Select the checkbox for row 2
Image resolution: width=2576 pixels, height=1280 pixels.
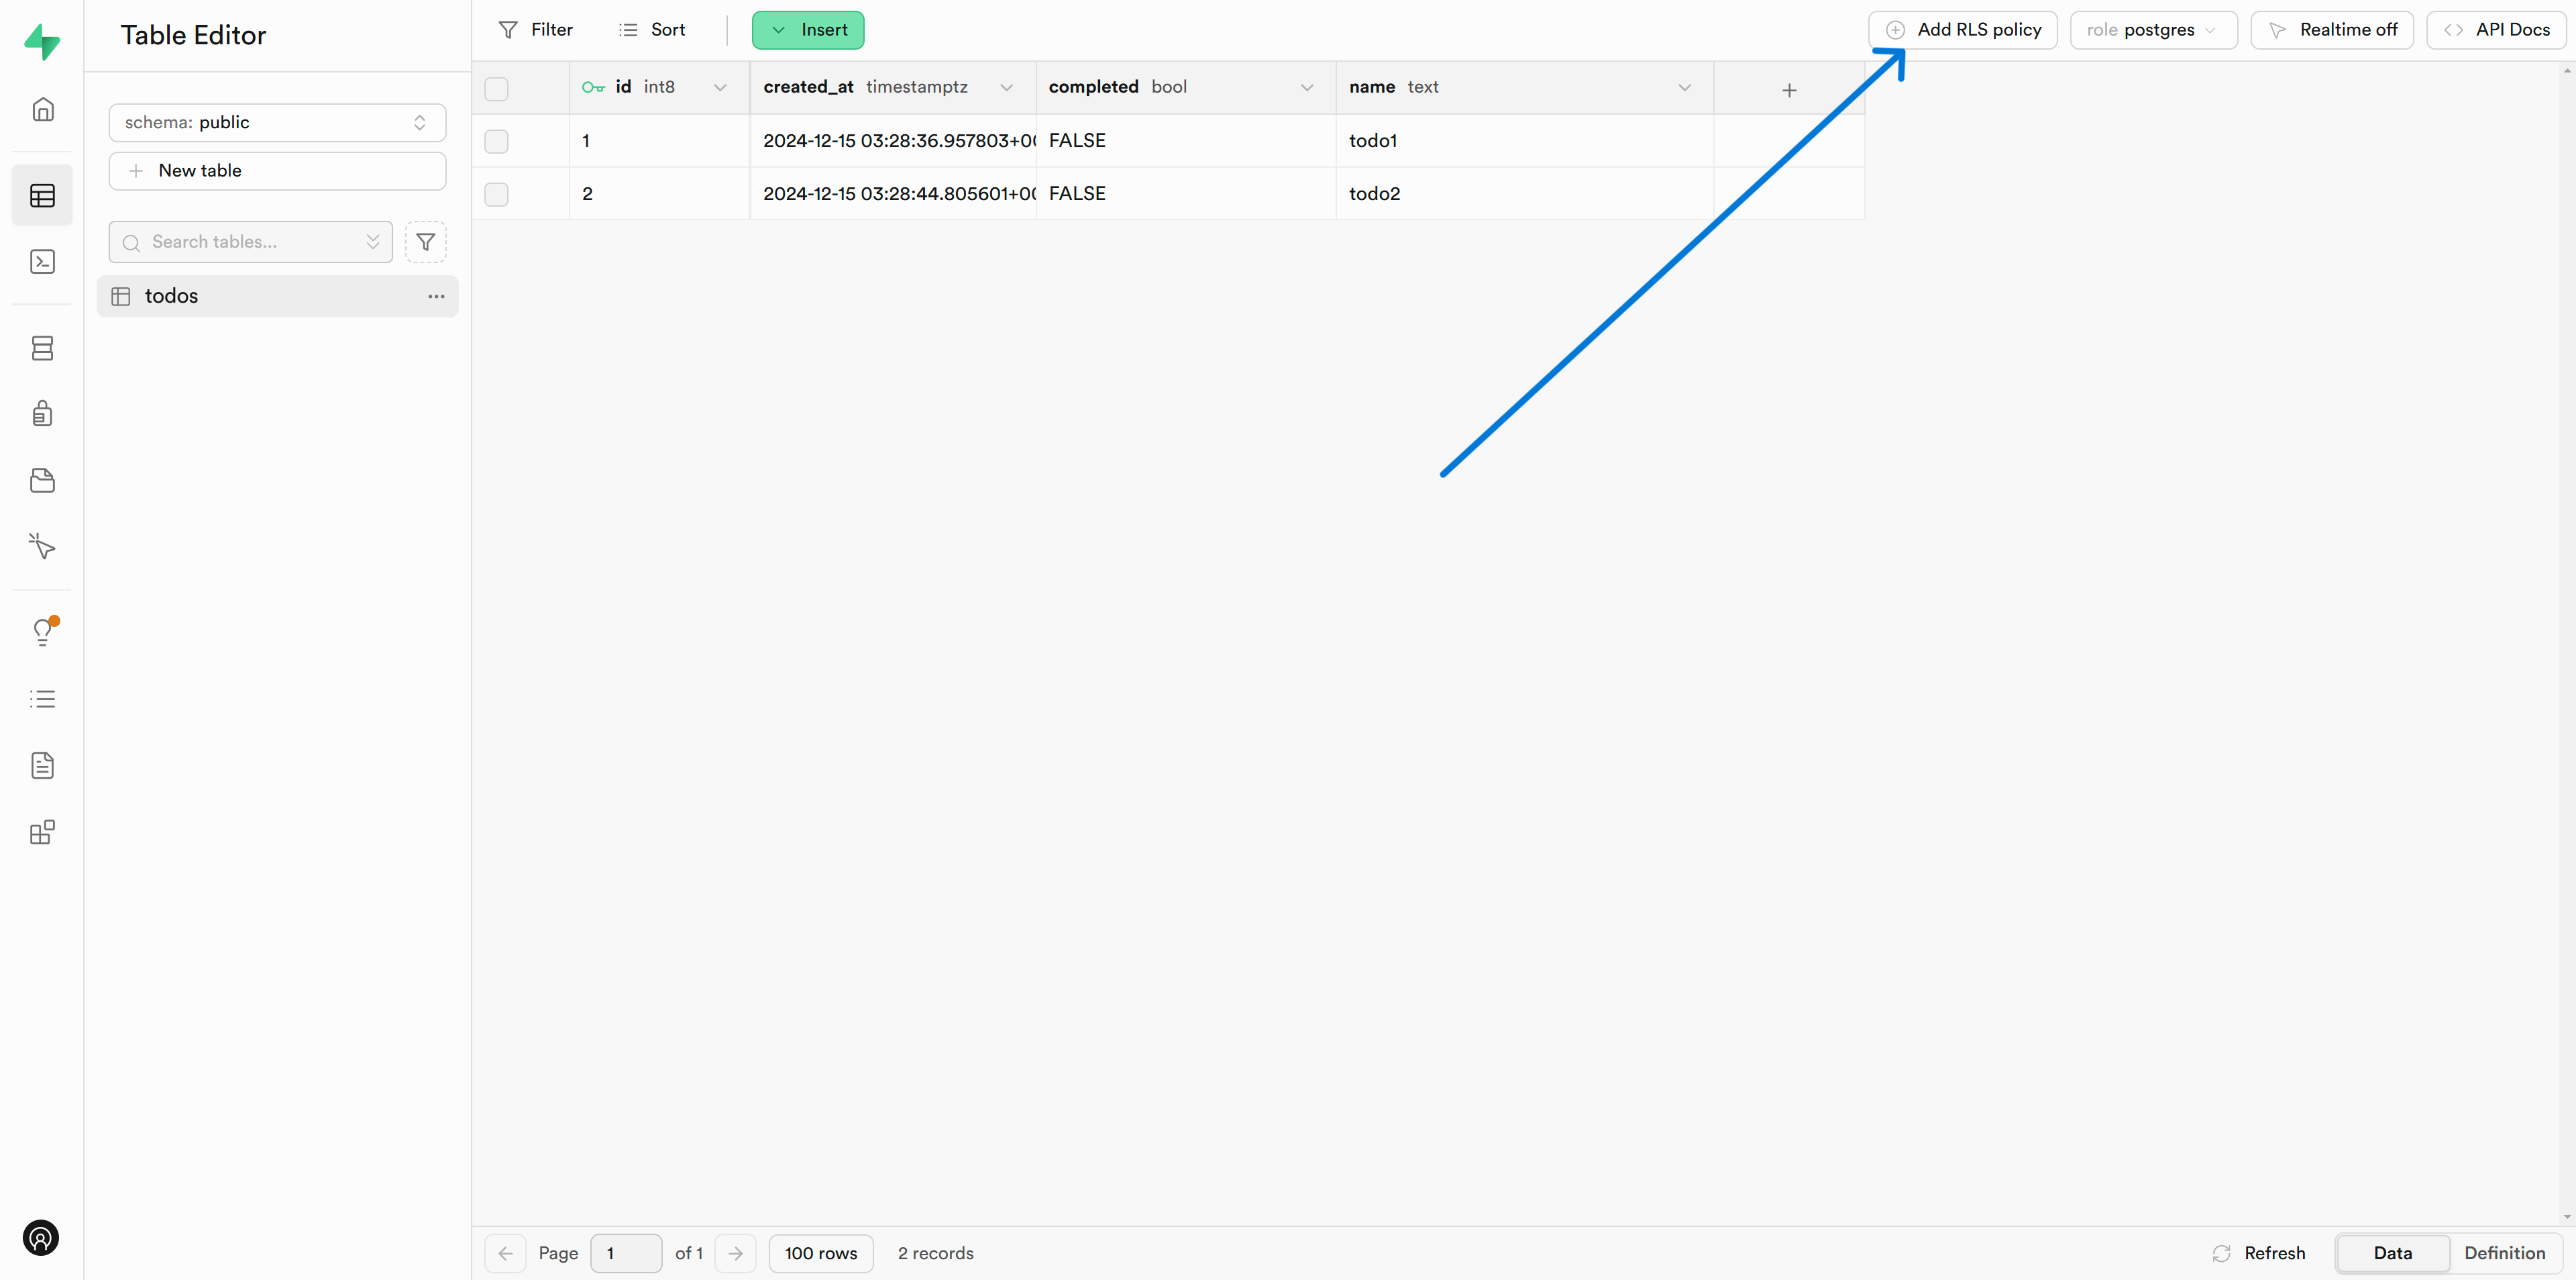[496, 194]
